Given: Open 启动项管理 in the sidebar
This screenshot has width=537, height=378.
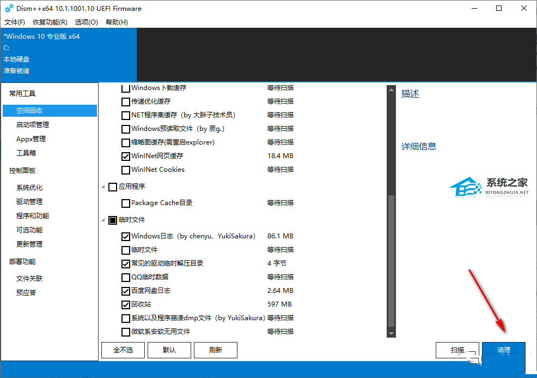Looking at the screenshot, I should point(33,124).
